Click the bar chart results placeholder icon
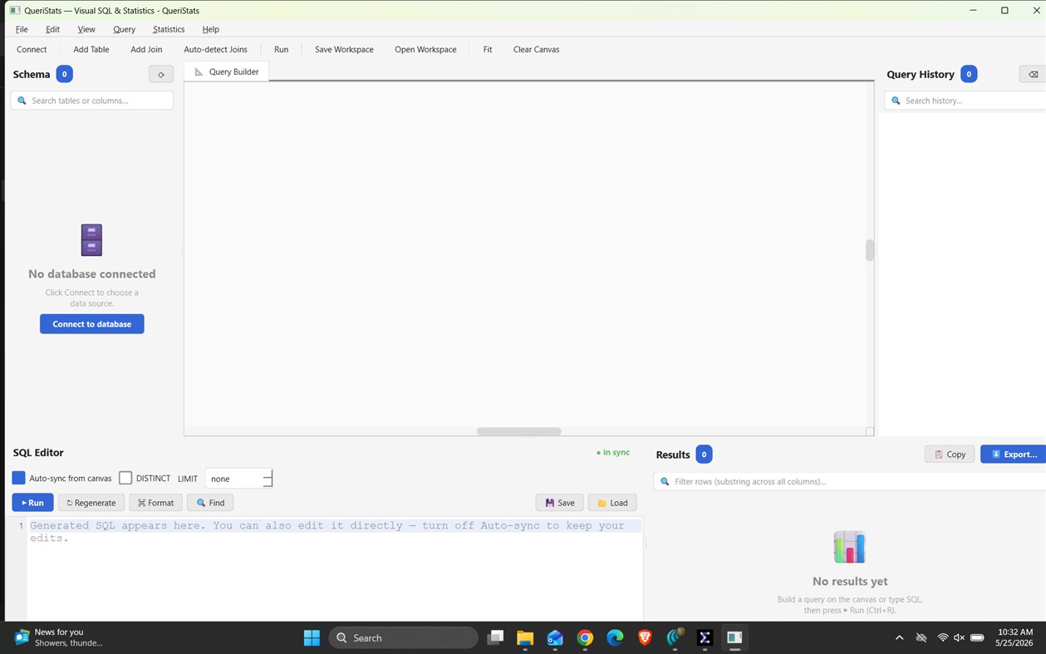The width and height of the screenshot is (1046, 654). coord(849,547)
